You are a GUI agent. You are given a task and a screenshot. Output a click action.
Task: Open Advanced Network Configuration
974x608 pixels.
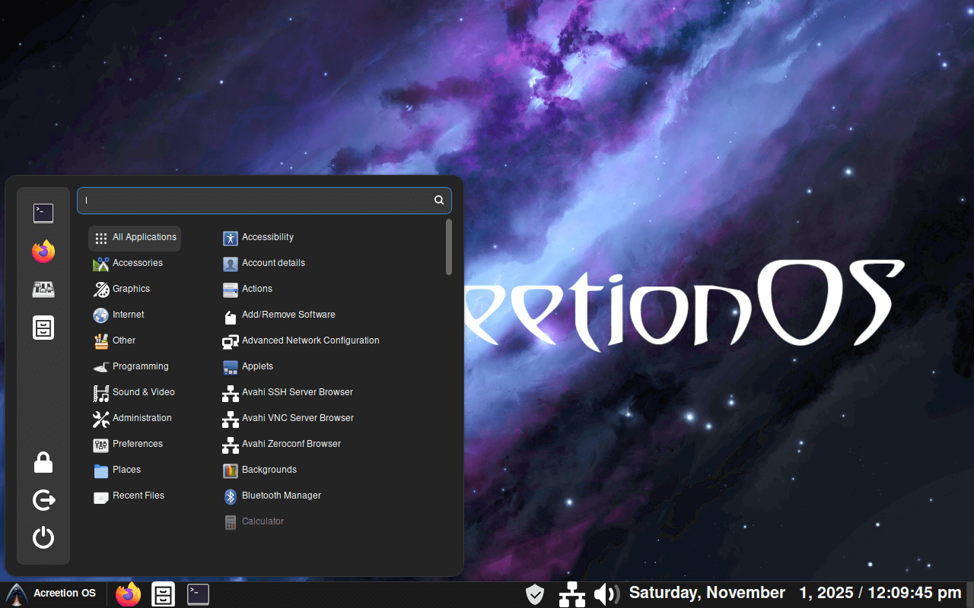pos(310,340)
